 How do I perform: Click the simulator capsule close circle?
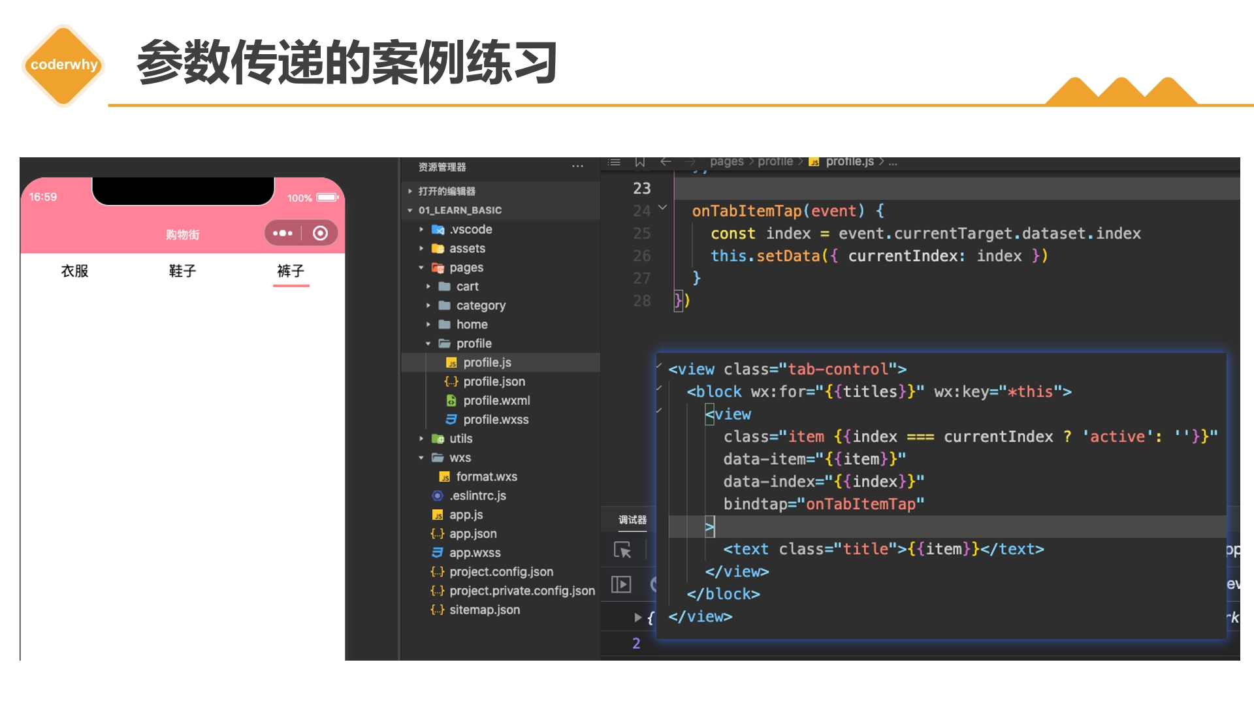point(320,233)
